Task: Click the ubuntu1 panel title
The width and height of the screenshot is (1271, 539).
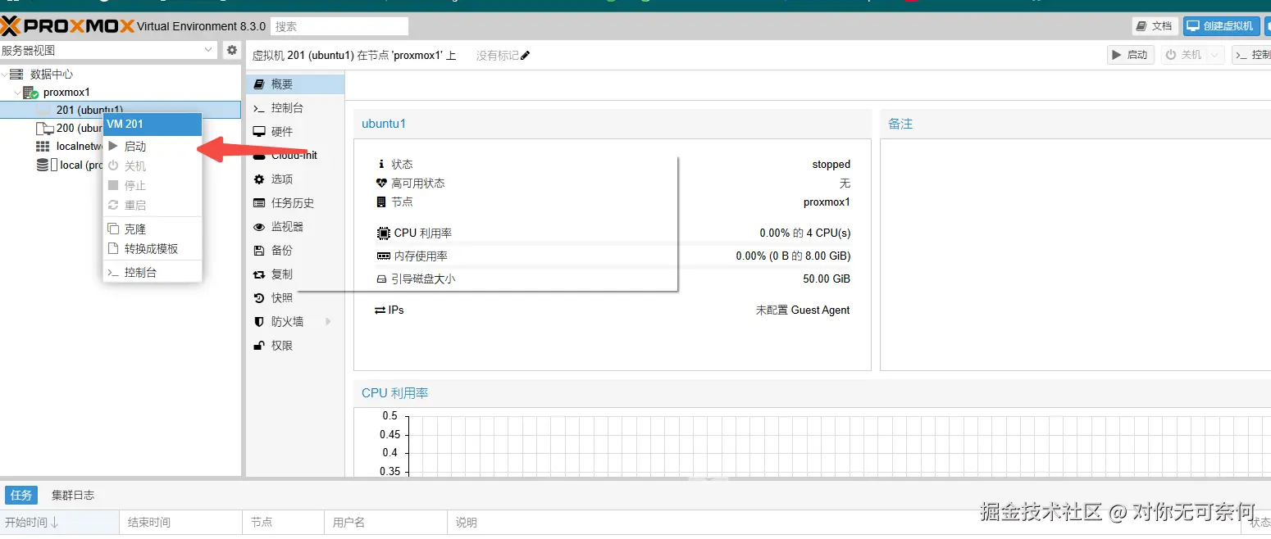Action: pos(384,124)
